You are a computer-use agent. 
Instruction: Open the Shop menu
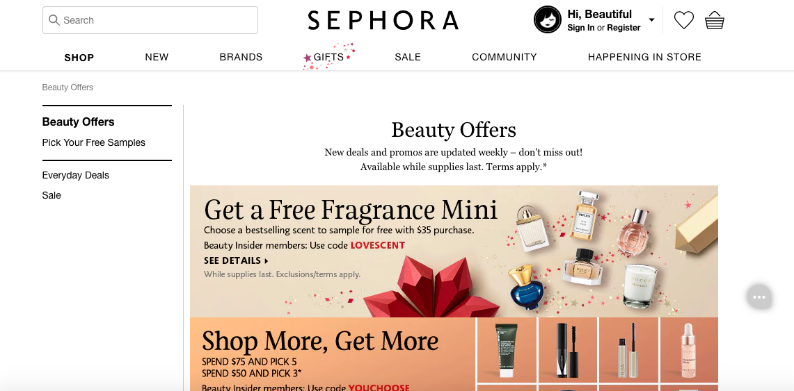tap(79, 58)
